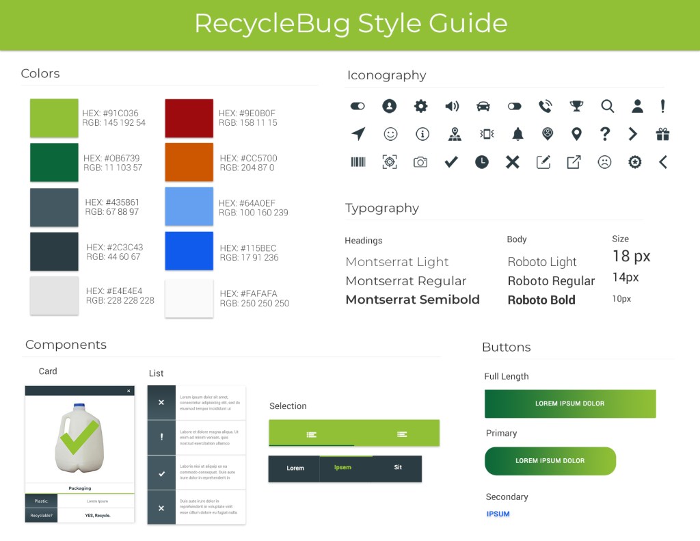Select the Sit tab
The image size is (700, 541).
coord(398,468)
